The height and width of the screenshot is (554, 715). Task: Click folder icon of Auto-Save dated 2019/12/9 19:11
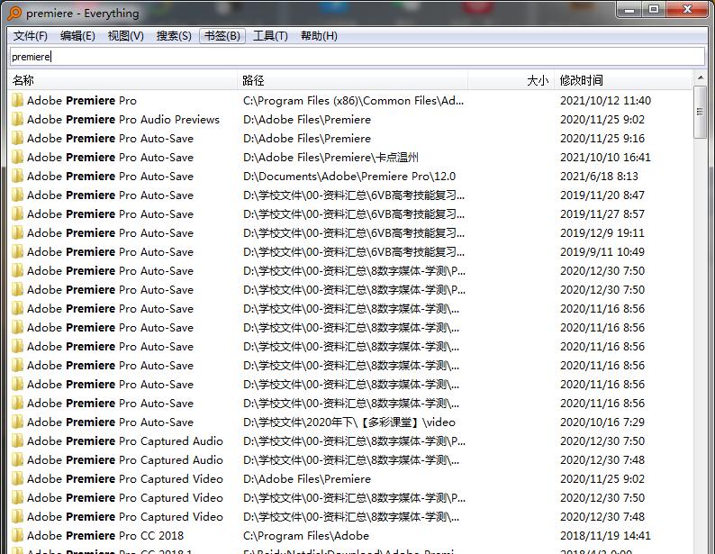(17, 233)
